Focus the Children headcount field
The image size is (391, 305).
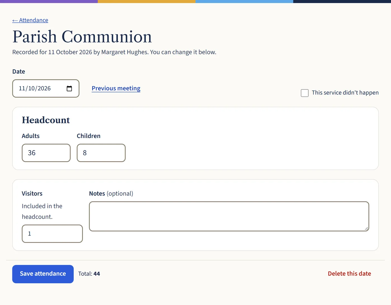click(101, 153)
